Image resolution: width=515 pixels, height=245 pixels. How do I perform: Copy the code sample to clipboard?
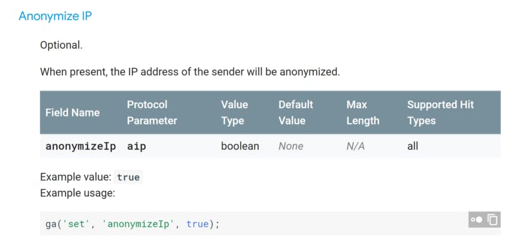click(x=492, y=219)
